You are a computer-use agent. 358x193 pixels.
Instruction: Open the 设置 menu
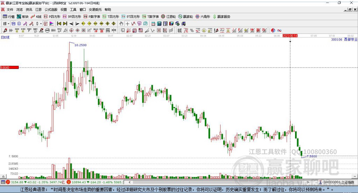point(64,9)
